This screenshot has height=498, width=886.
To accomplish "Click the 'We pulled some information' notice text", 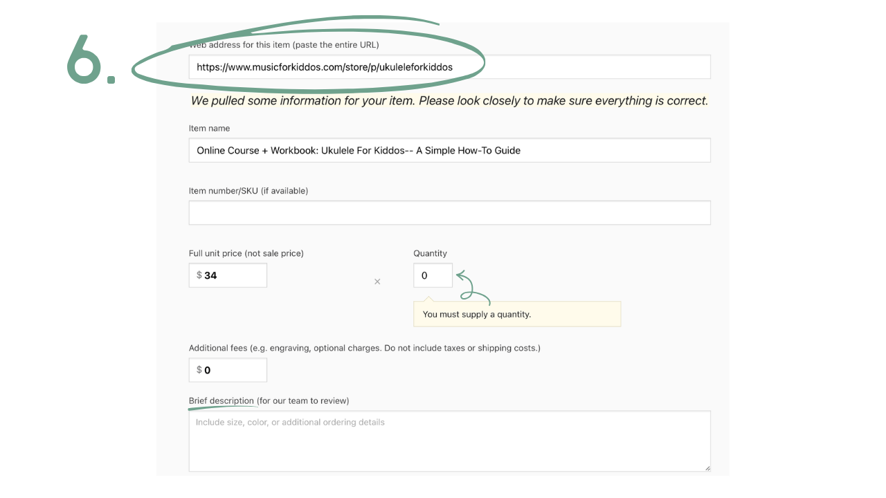I will 450,101.
